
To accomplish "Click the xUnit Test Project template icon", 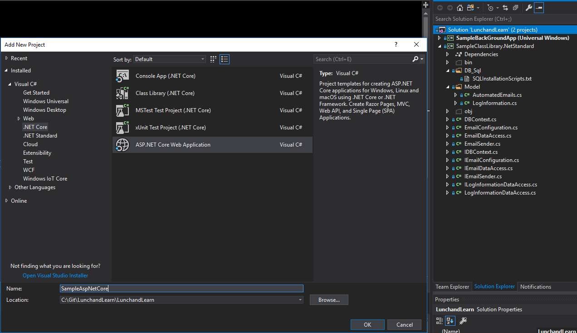I will pyautogui.click(x=122, y=128).
